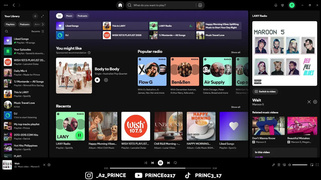Add current track from bottom bar
The height and width of the screenshot is (180, 321).
tap(49, 165)
